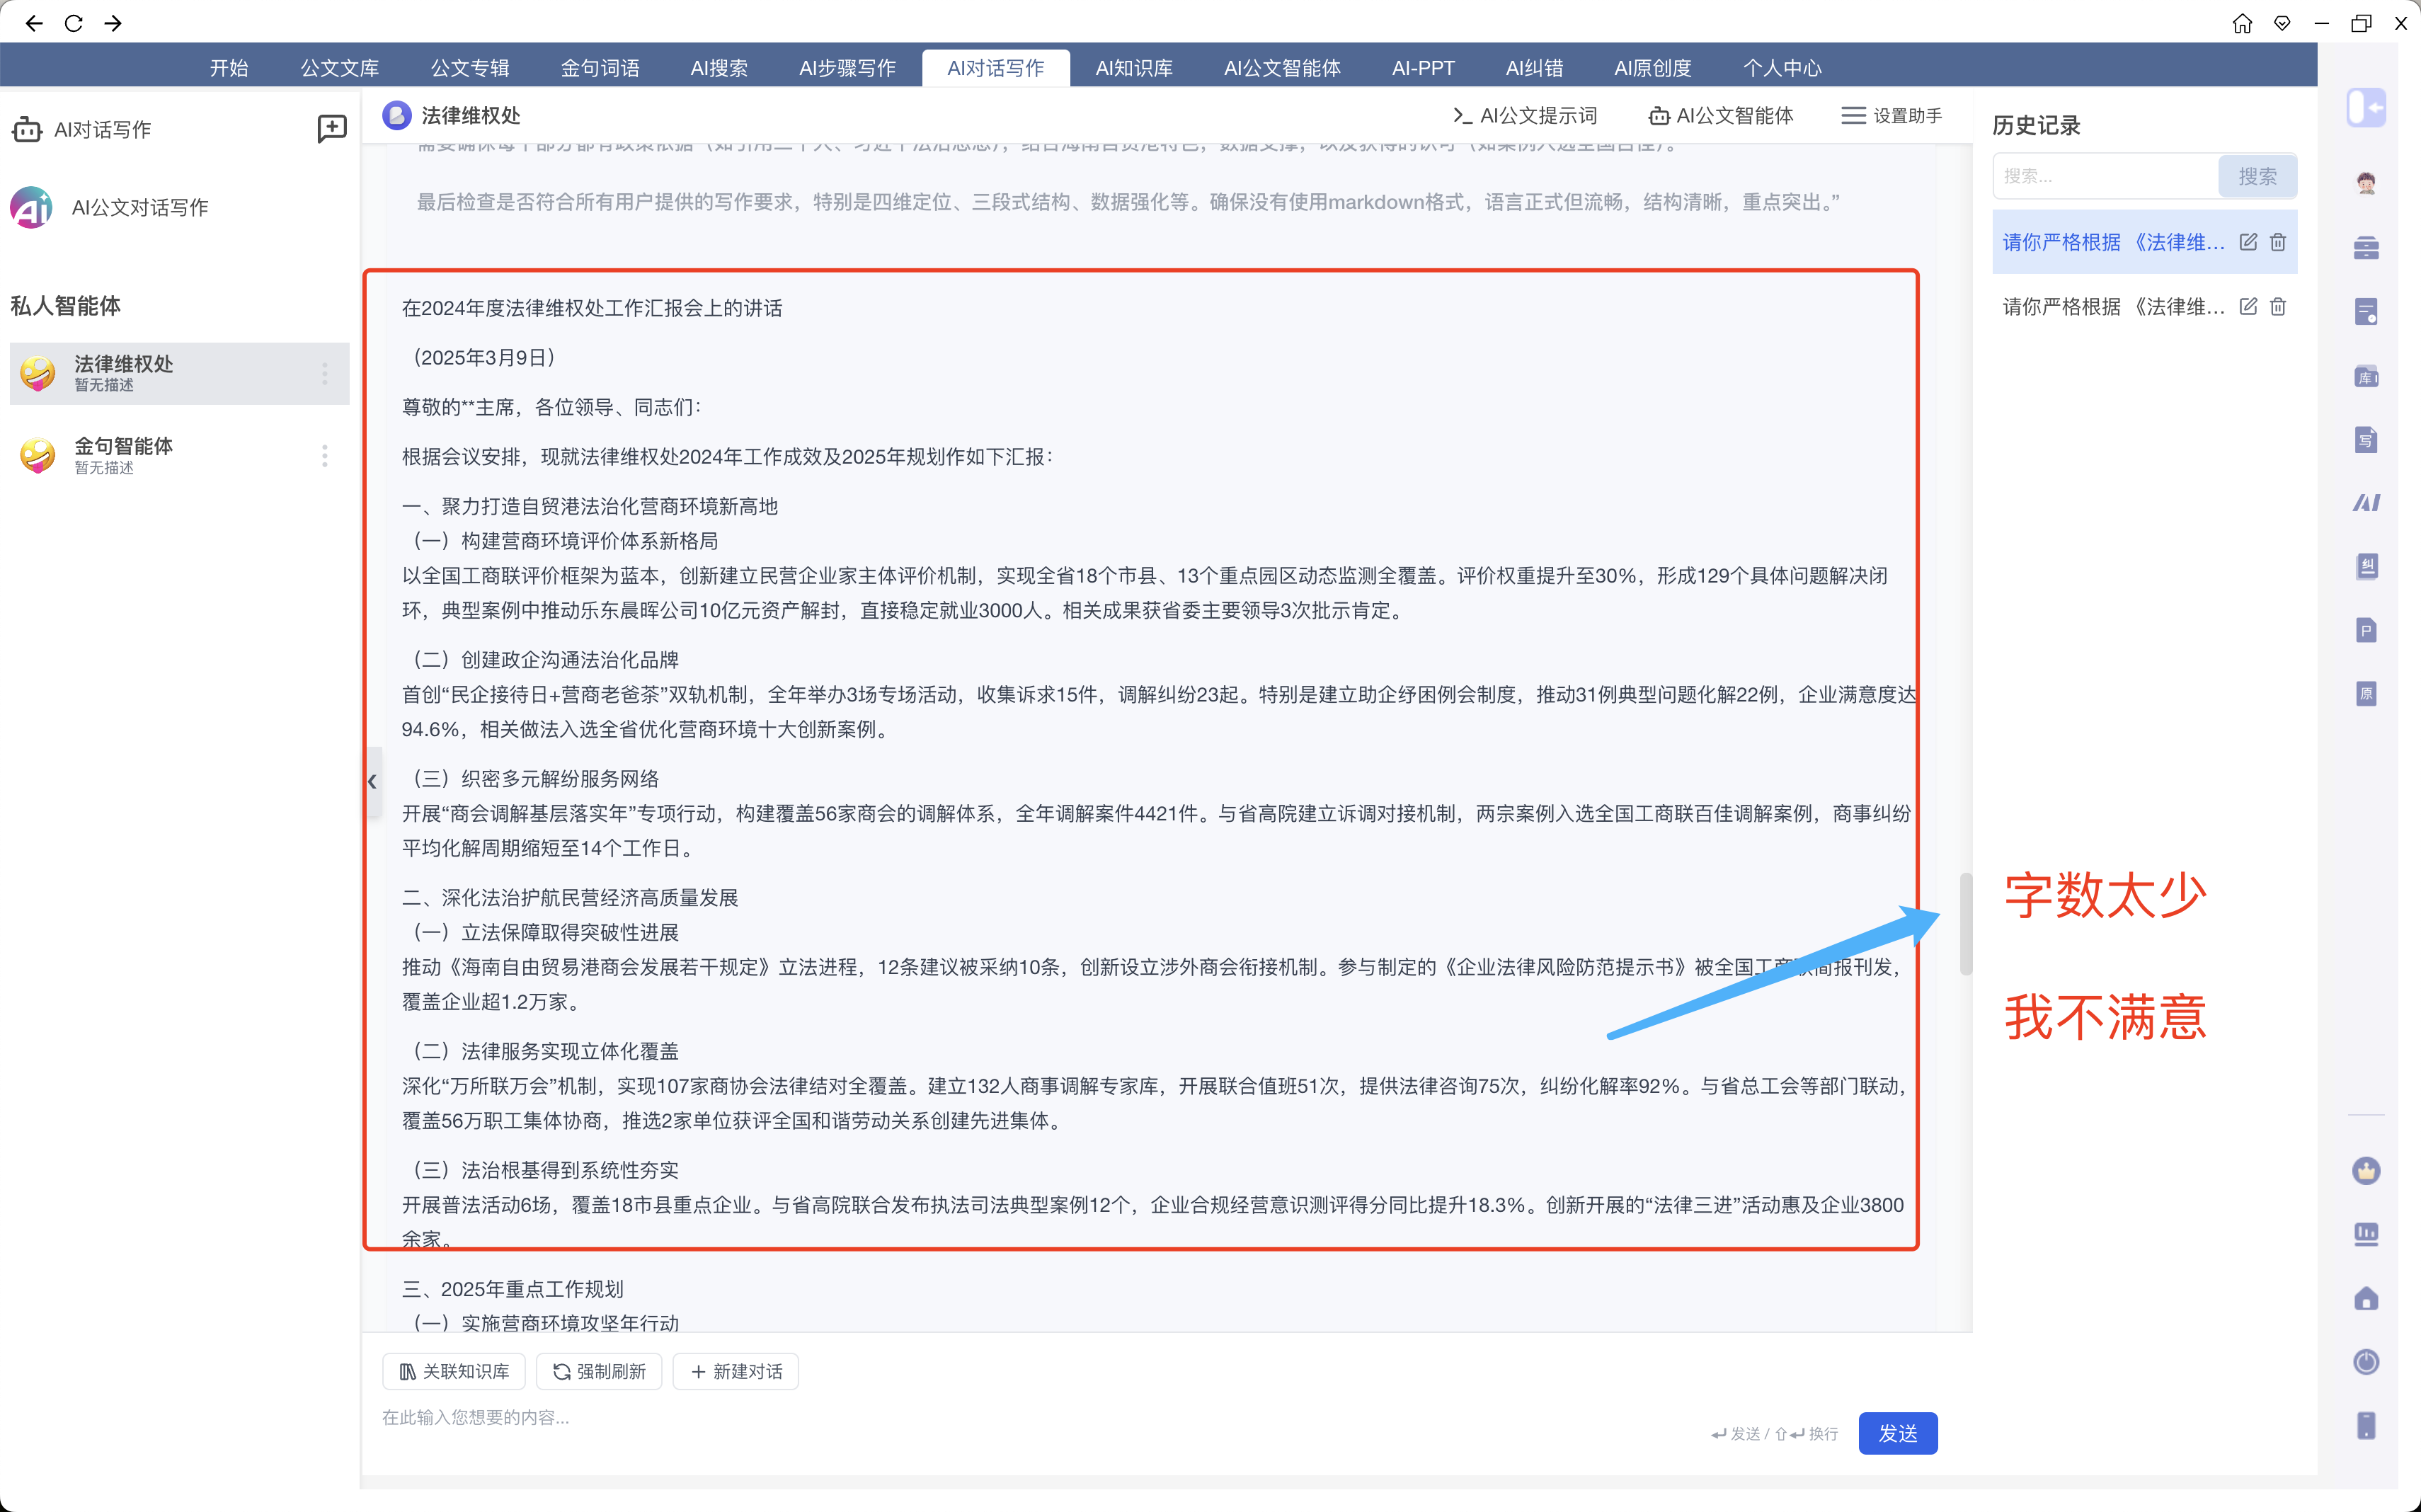
Task: Click the chat content vertical scrollbar
Action: coord(1965,923)
